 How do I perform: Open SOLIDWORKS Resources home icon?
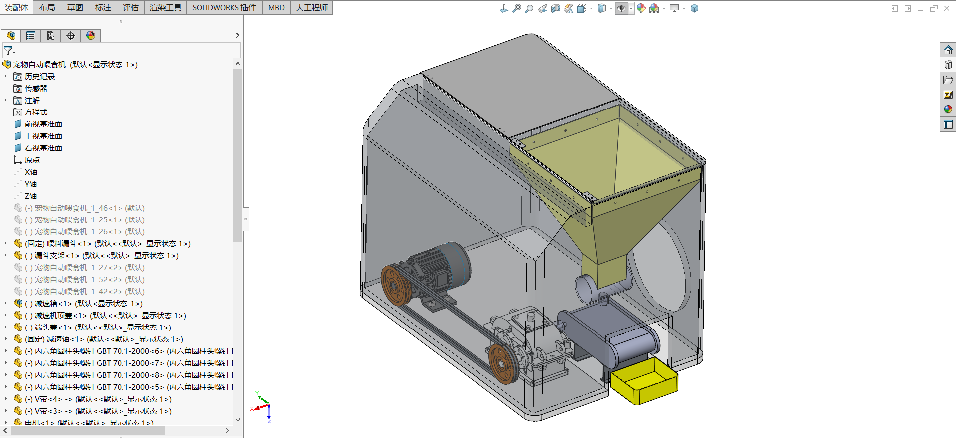tap(948, 50)
